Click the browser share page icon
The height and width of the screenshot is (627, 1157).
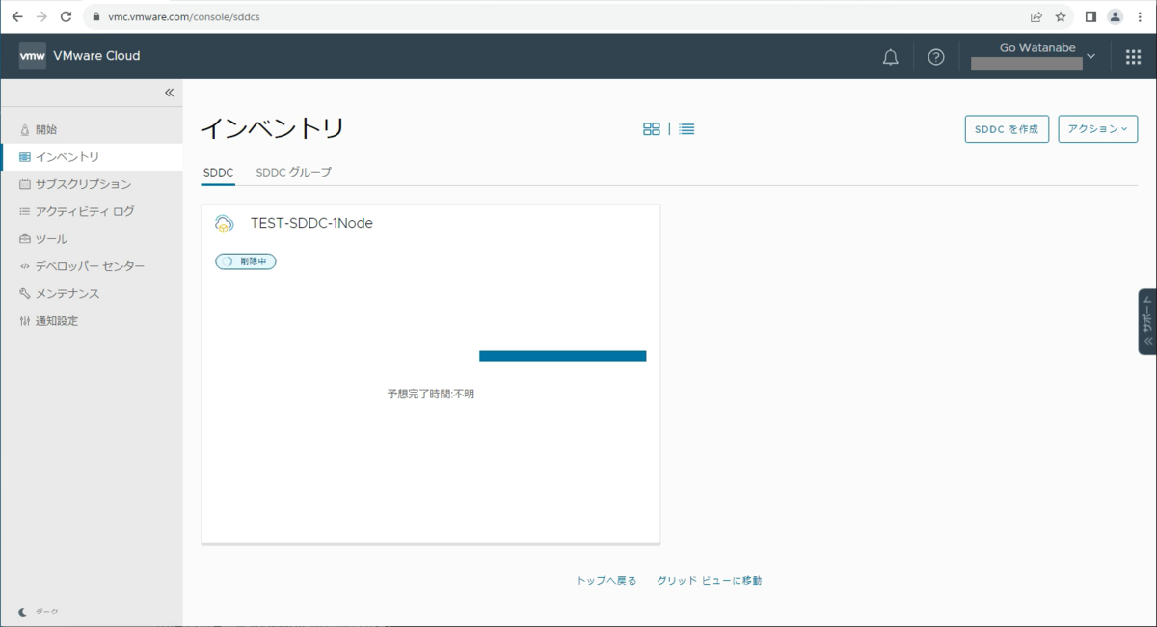(x=1036, y=16)
